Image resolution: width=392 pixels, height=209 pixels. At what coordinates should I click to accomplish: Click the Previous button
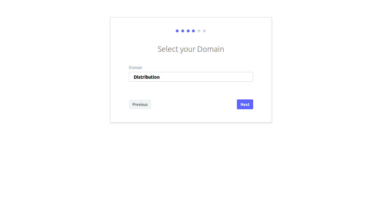(x=140, y=104)
